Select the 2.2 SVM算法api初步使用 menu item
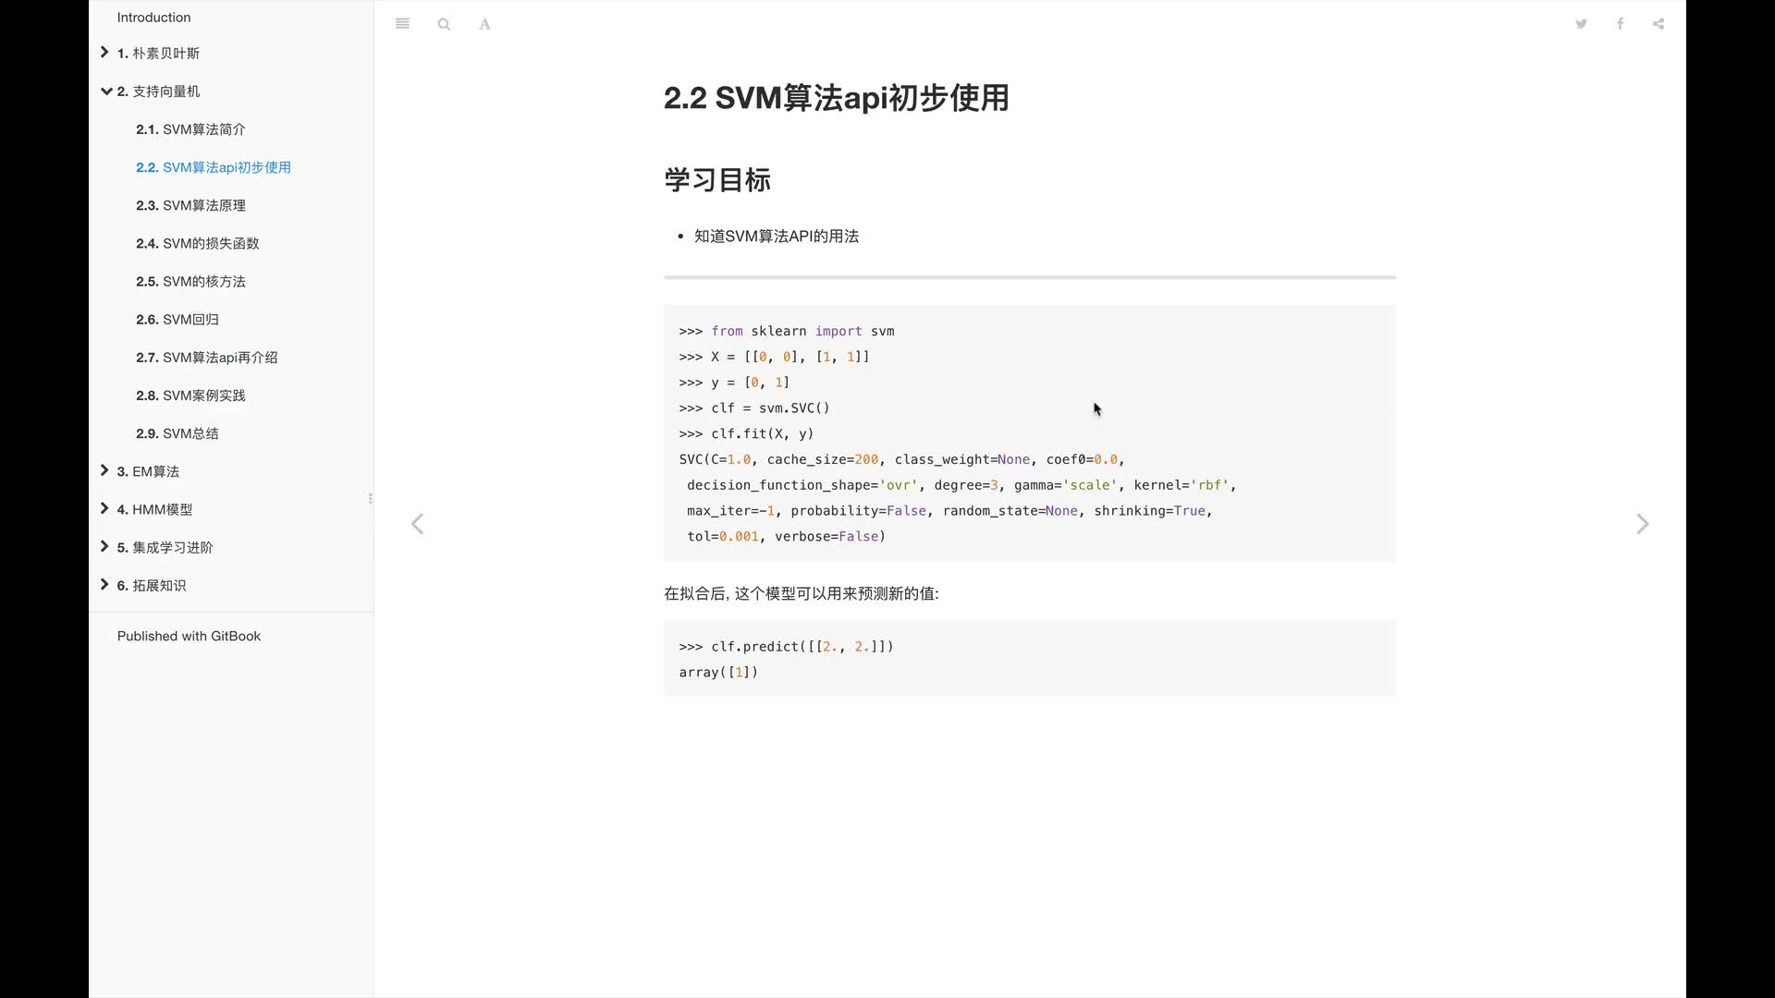 (214, 167)
